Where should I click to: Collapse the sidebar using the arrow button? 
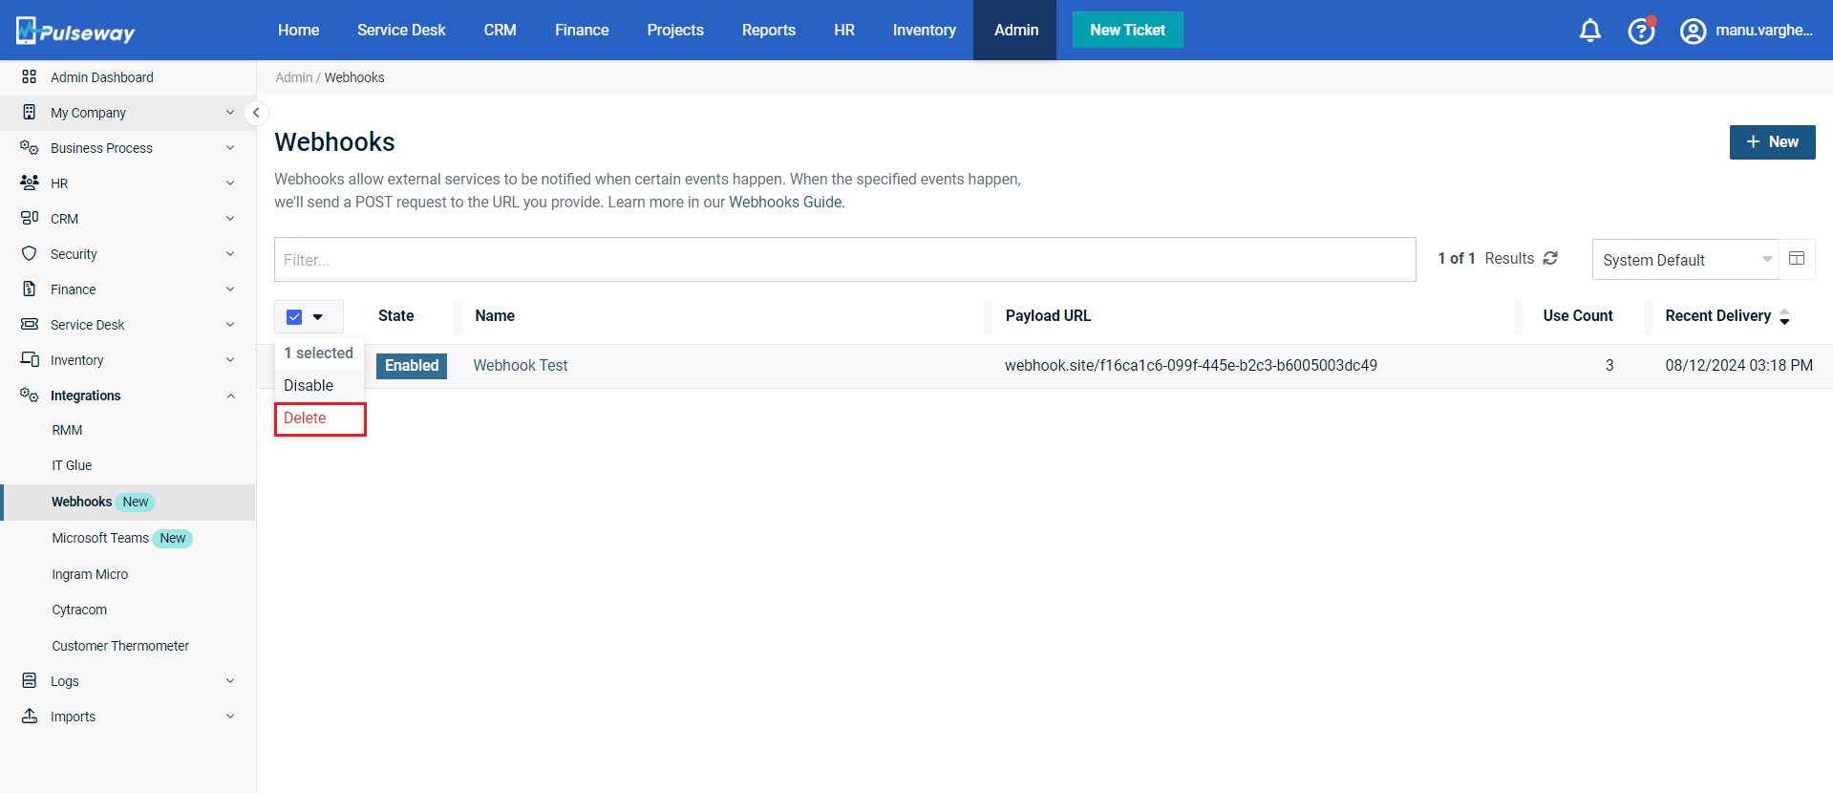tap(255, 113)
